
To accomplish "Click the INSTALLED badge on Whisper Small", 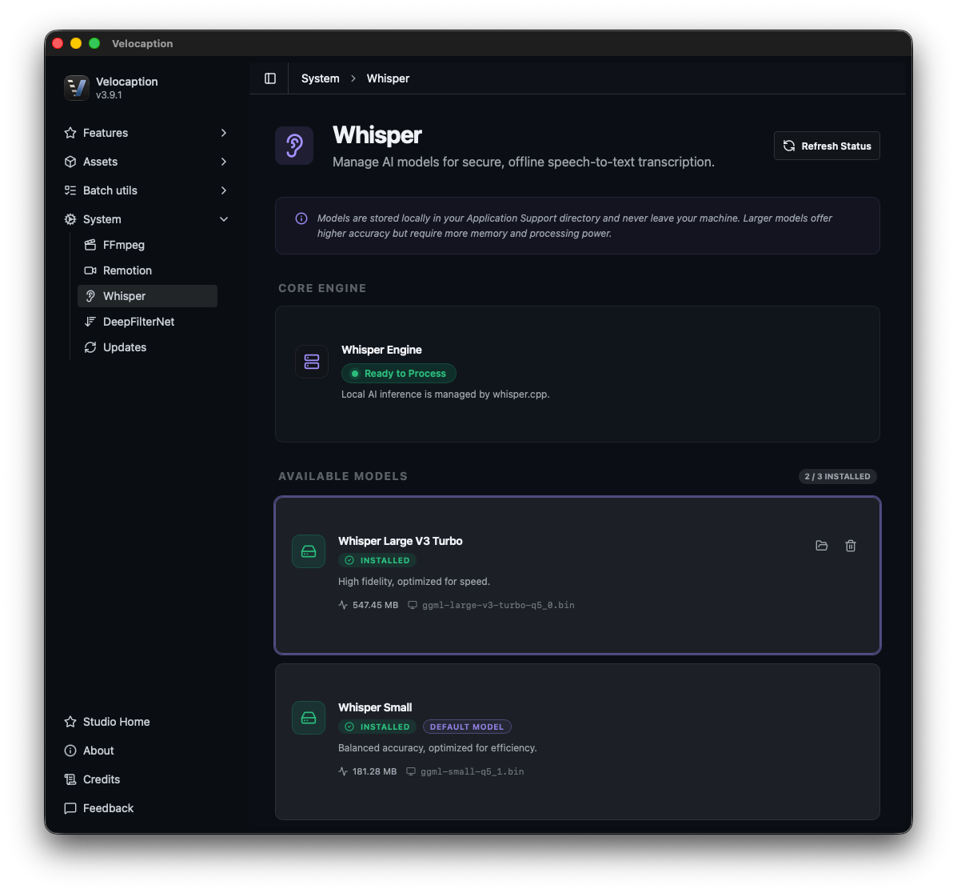I will (x=378, y=727).
